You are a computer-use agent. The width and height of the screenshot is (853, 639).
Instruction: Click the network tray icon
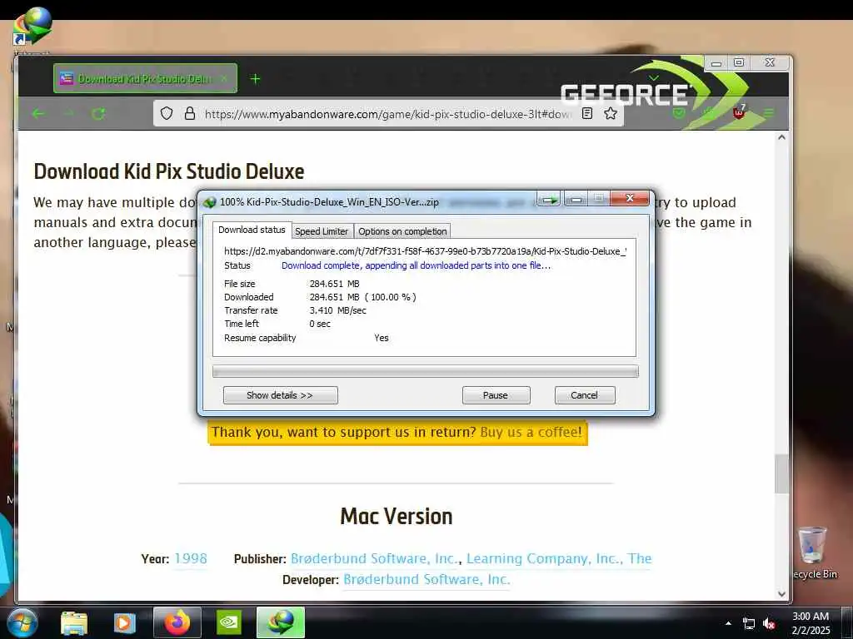(749, 624)
